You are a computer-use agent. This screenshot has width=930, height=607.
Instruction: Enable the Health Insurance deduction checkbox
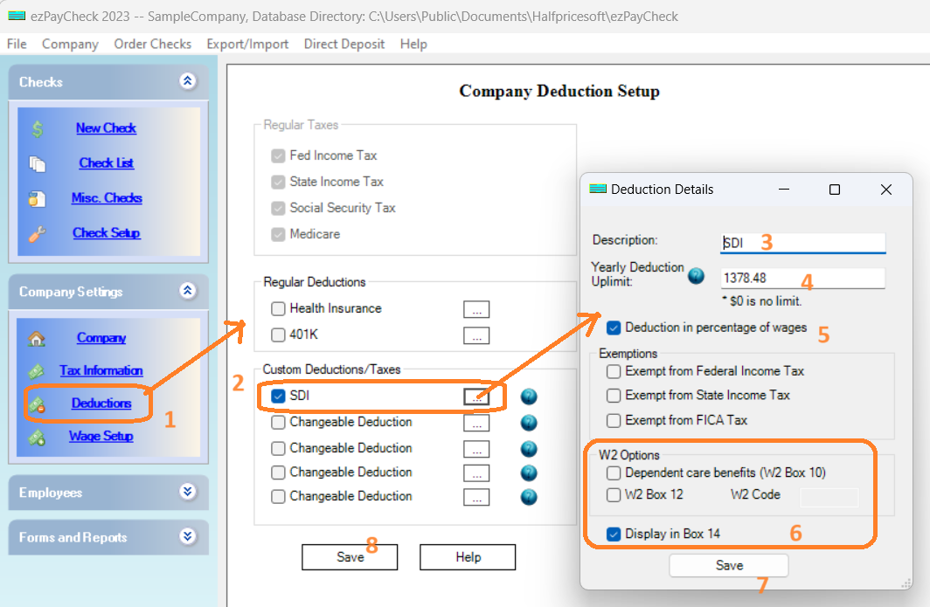pyautogui.click(x=277, y=308)
